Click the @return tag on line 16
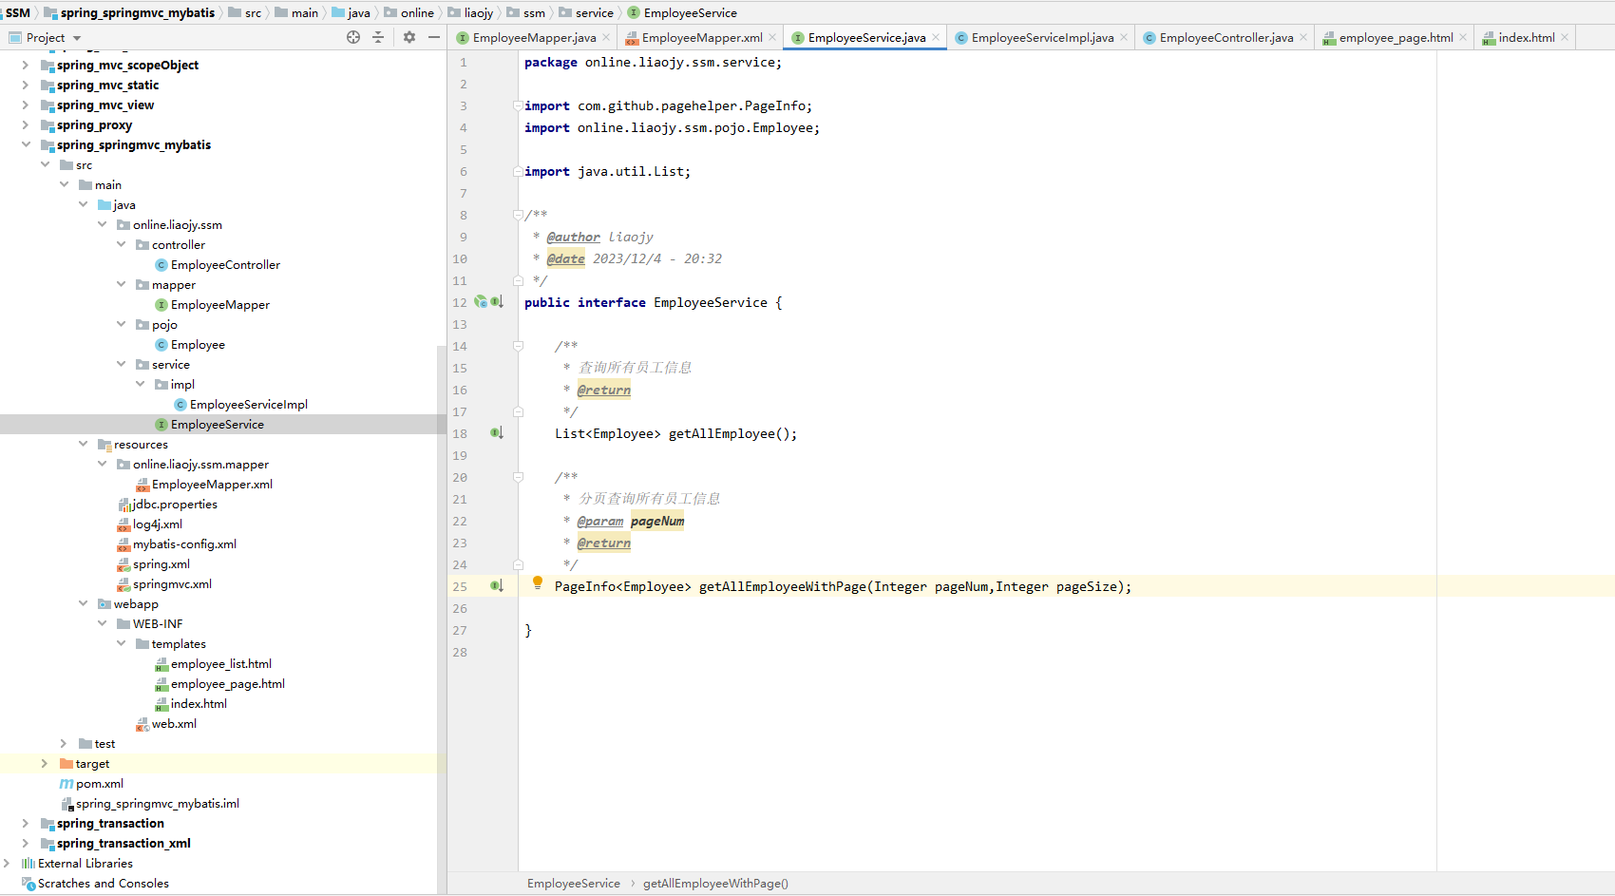 click(603, 390)
